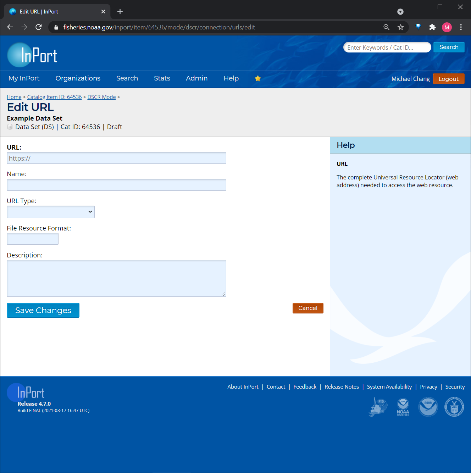
Task: Focus the URL input field
Action: click(116, 158)
